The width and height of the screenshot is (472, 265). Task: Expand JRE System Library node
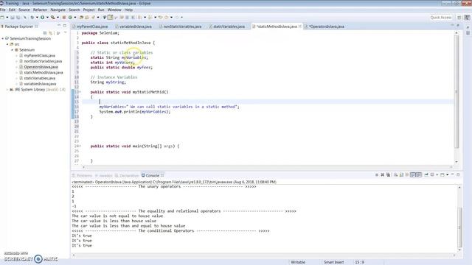[x=7, y=90]
